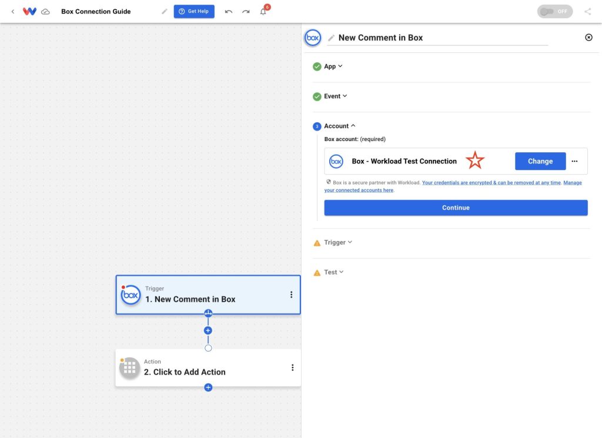Expand the App section
The height and width of the screenshot is (438, 602).
(333, 66)
